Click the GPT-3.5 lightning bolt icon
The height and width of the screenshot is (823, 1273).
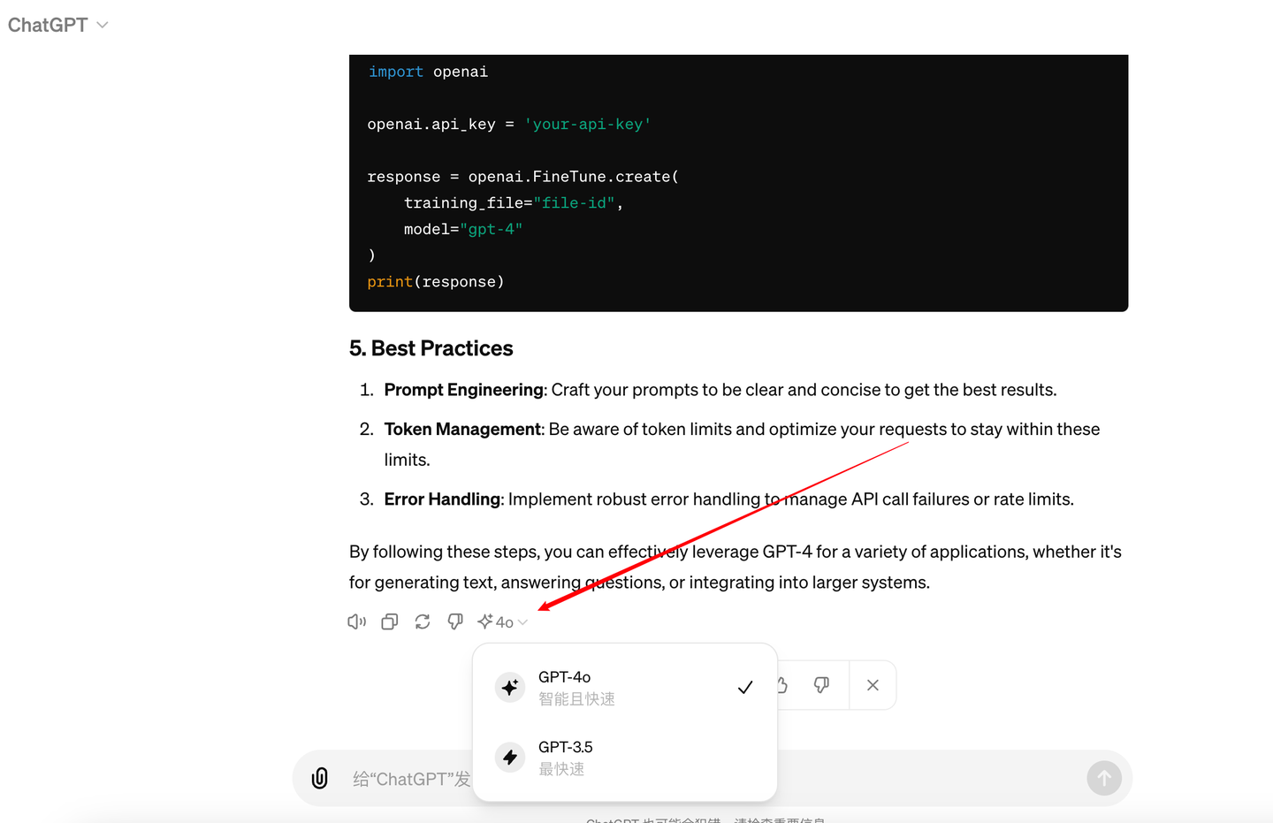(510, 758)
